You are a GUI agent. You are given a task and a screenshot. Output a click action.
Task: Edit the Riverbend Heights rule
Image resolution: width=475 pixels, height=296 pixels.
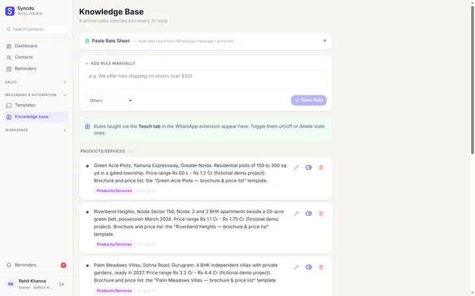[296, 214]
